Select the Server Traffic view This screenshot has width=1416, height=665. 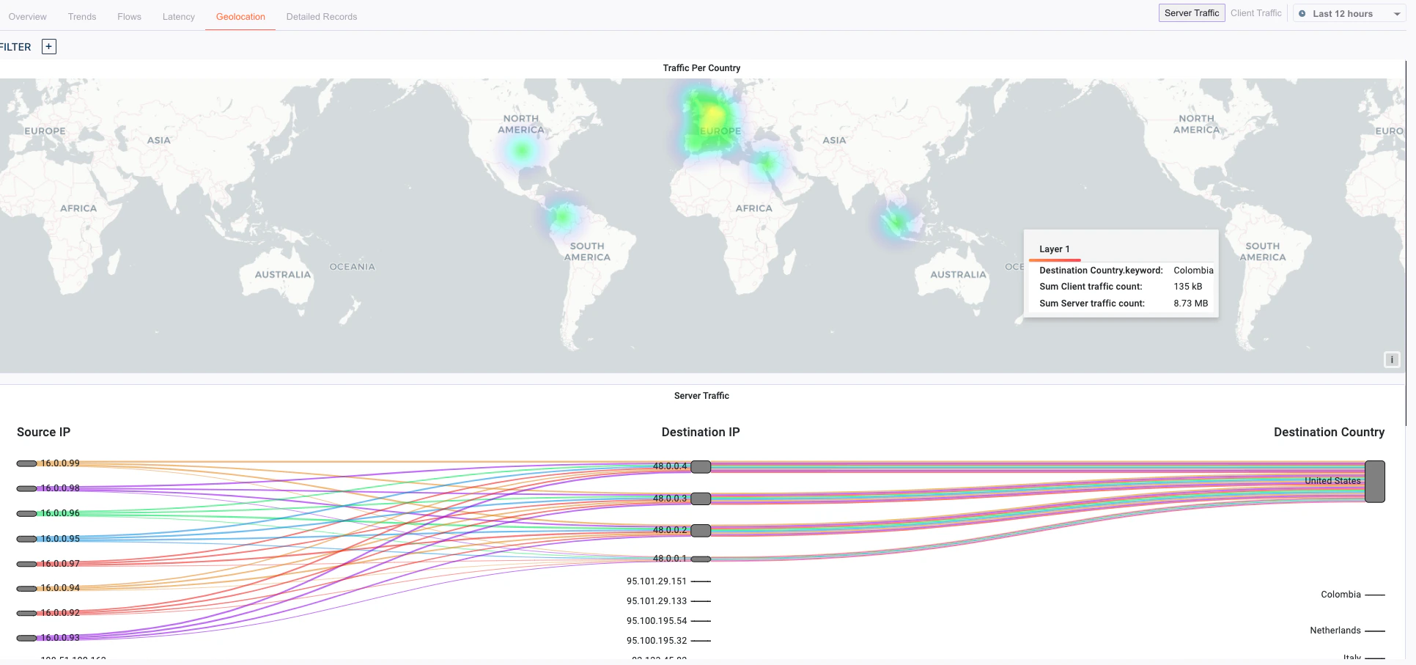[x=1191, y=12]
